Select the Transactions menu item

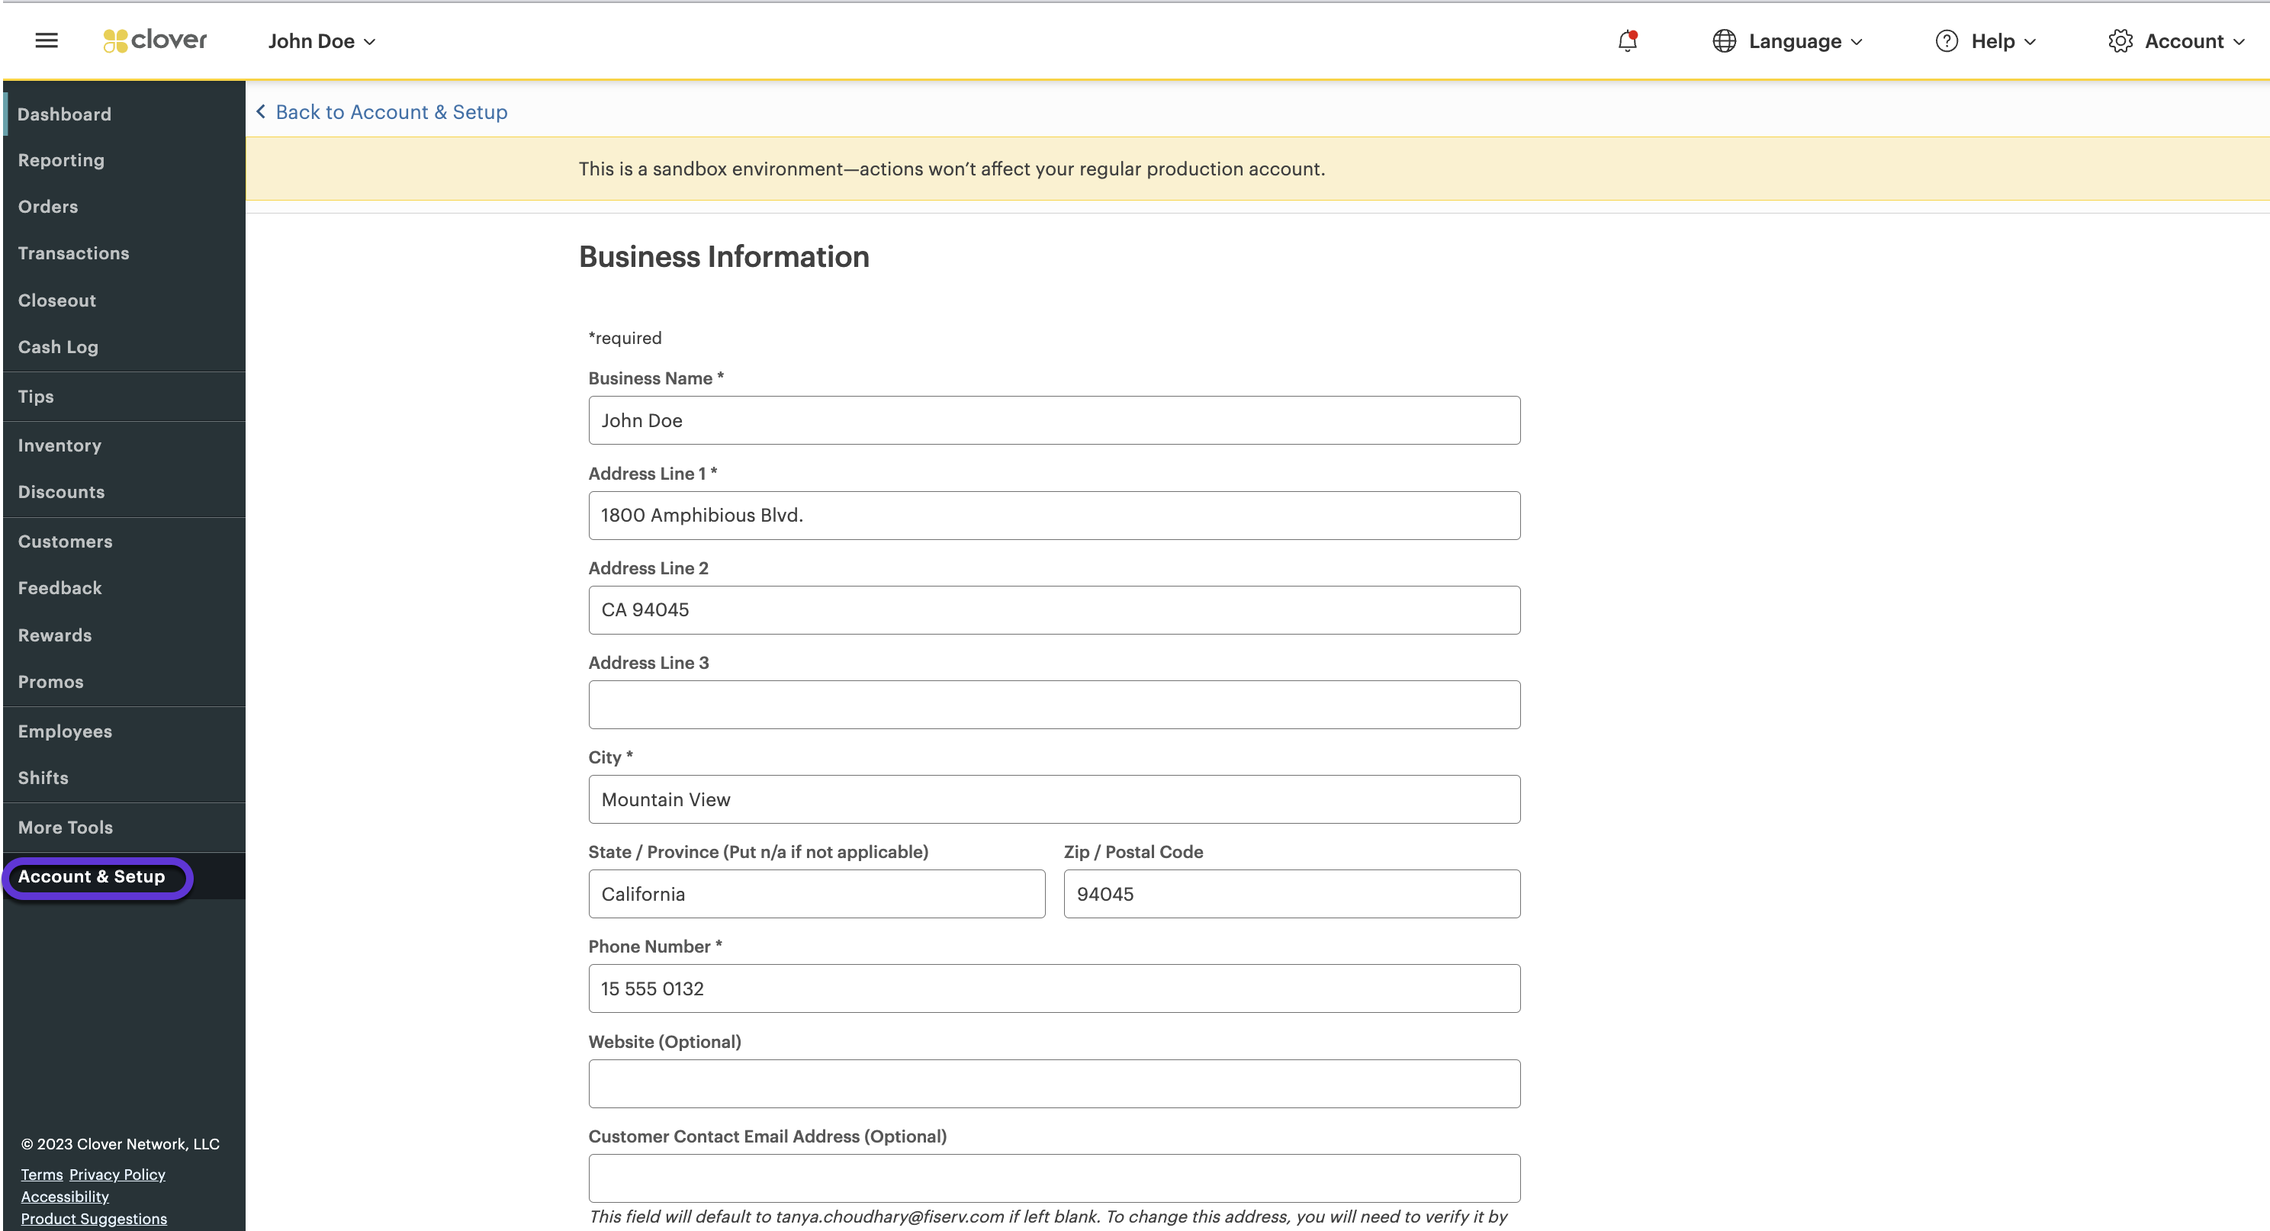[x=72, y=253]
